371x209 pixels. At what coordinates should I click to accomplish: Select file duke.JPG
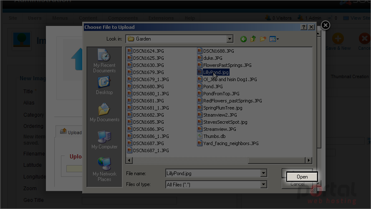[x=209, y=58]
